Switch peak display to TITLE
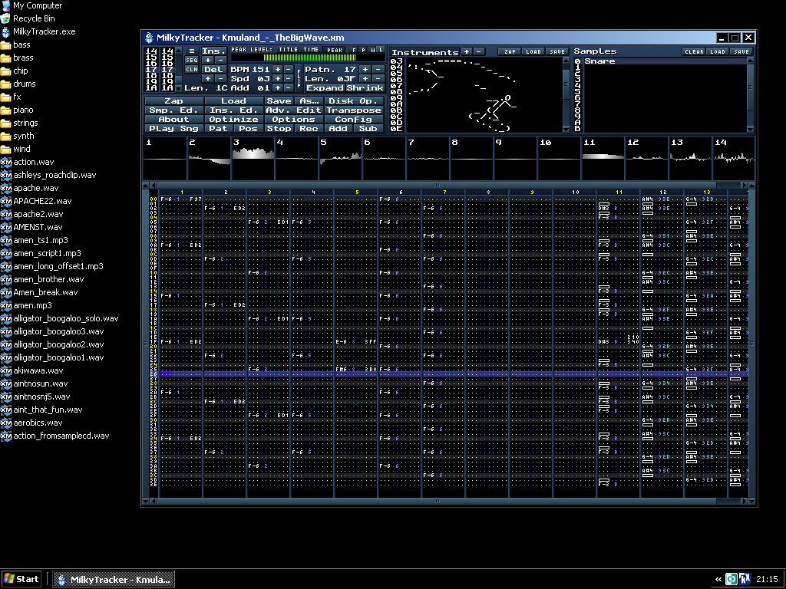The image size is (786, 589). (x=289, y=50)
